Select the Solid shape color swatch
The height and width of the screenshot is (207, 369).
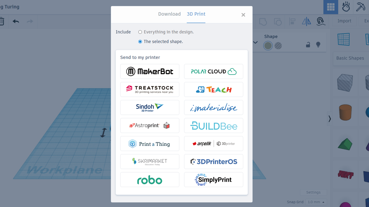(x=268, y=46)
